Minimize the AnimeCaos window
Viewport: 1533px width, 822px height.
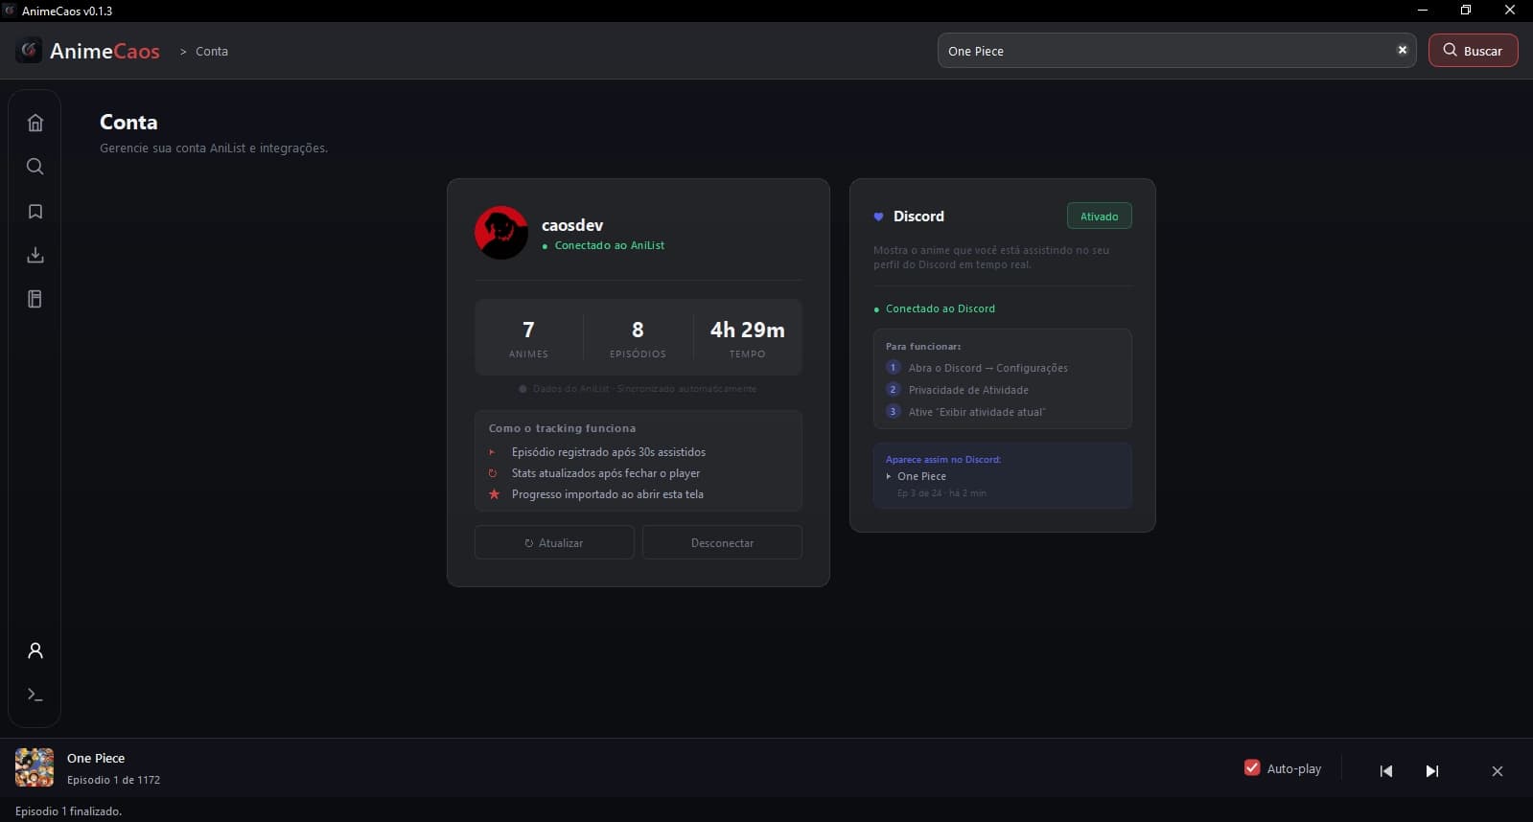(1422, 11)
